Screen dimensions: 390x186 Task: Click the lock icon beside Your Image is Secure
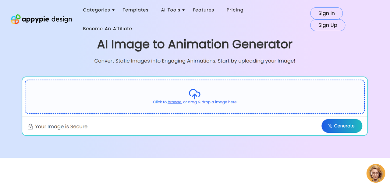coord(30,127)
